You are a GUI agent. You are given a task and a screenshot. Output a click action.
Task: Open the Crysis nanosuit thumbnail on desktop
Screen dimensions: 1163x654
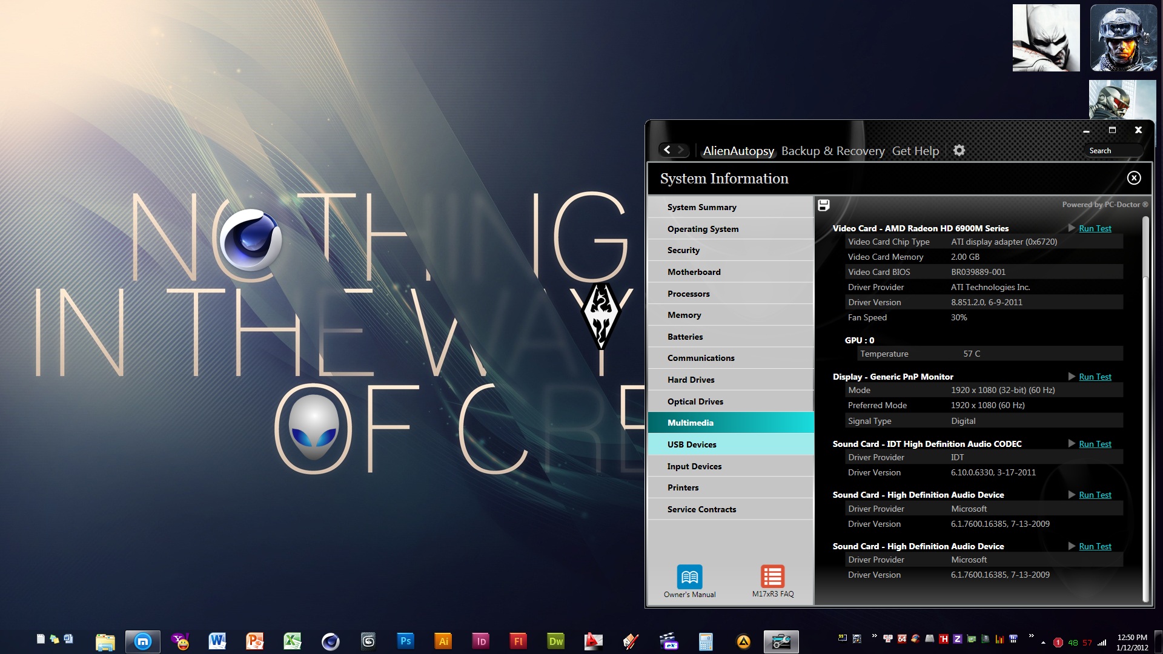(1122, 99)
